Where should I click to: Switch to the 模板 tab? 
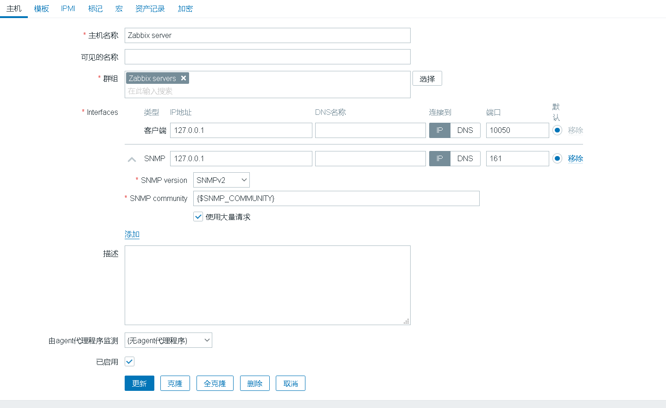pyautogui.click(x=41, y=9)
